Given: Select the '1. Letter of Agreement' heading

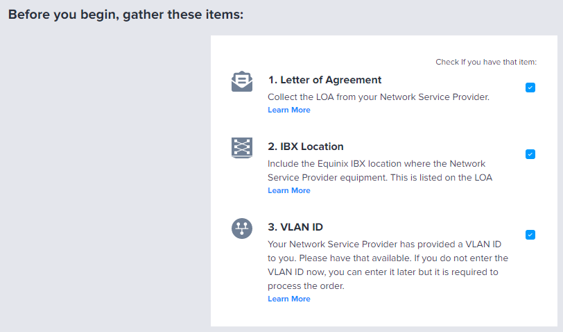Looking at the screenshot, I should [324, 80].
